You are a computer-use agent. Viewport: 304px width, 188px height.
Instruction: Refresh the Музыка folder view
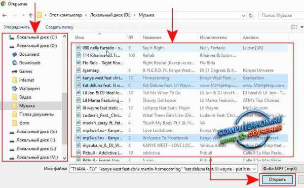(x=250, y=15)
